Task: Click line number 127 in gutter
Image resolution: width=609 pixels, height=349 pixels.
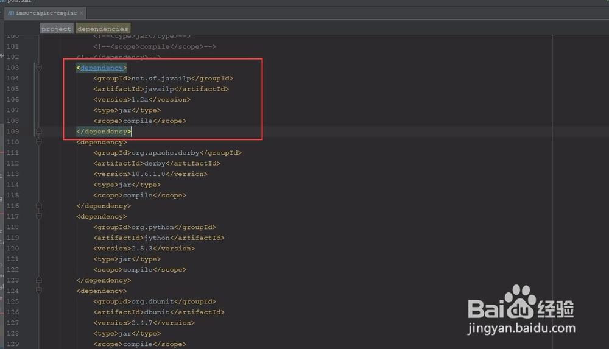Action: (x=12, y=323)
